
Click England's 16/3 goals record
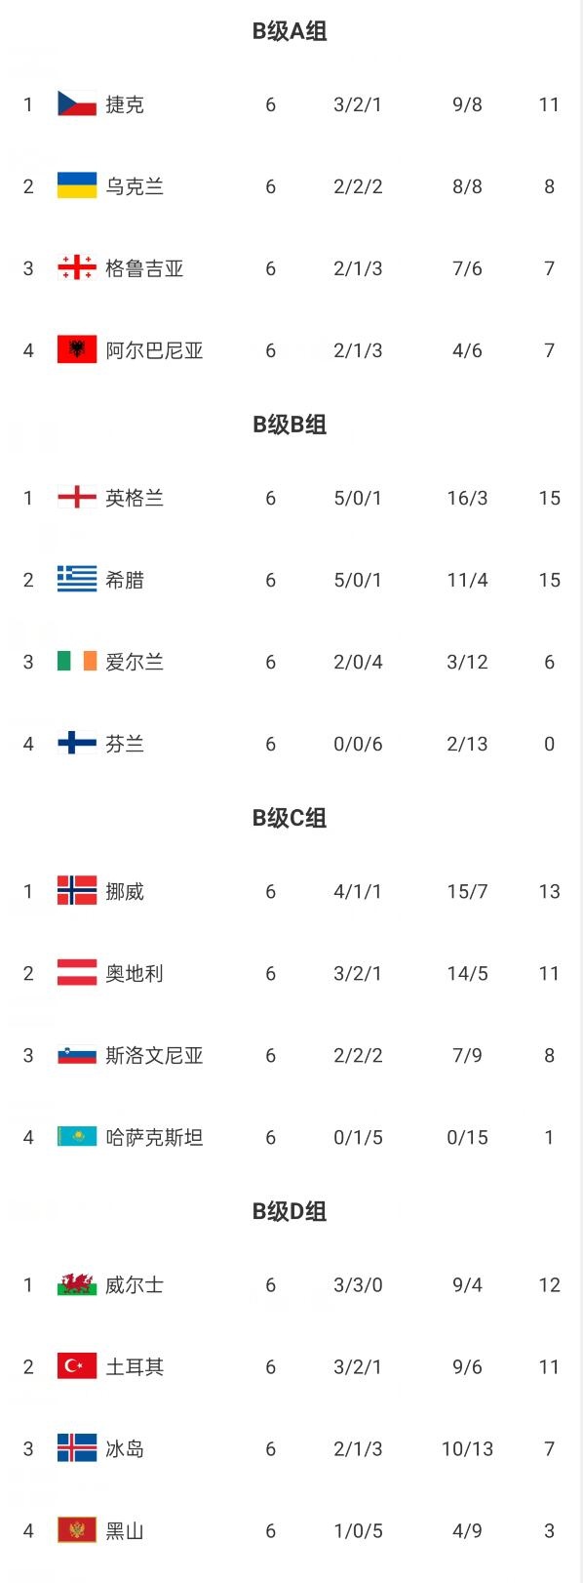(467, 498)
